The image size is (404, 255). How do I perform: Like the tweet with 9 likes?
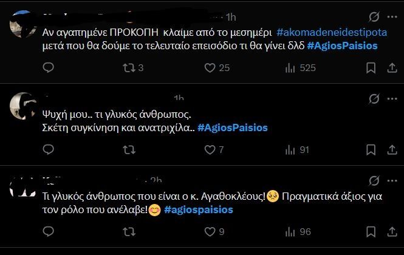tap(208, 231)
